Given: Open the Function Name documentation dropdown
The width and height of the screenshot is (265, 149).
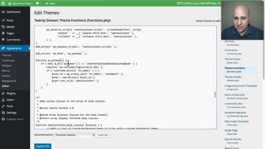Looking at the screenshot, I should (x=75, y=135).
